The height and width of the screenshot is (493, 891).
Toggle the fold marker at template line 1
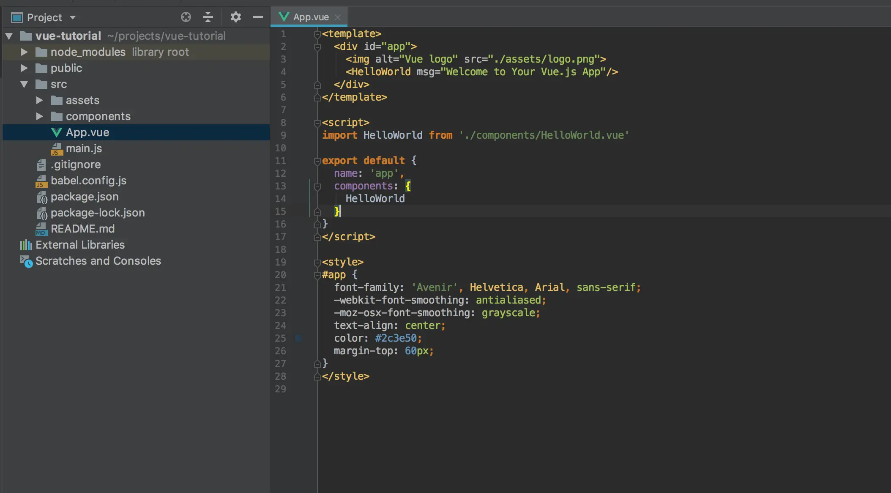click(317, 34)
